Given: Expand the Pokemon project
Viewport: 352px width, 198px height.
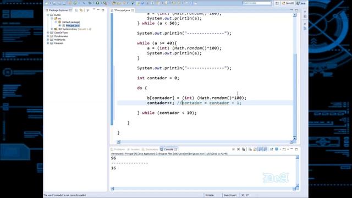Looking at the screenshot, I should click(x=48, y=43).
